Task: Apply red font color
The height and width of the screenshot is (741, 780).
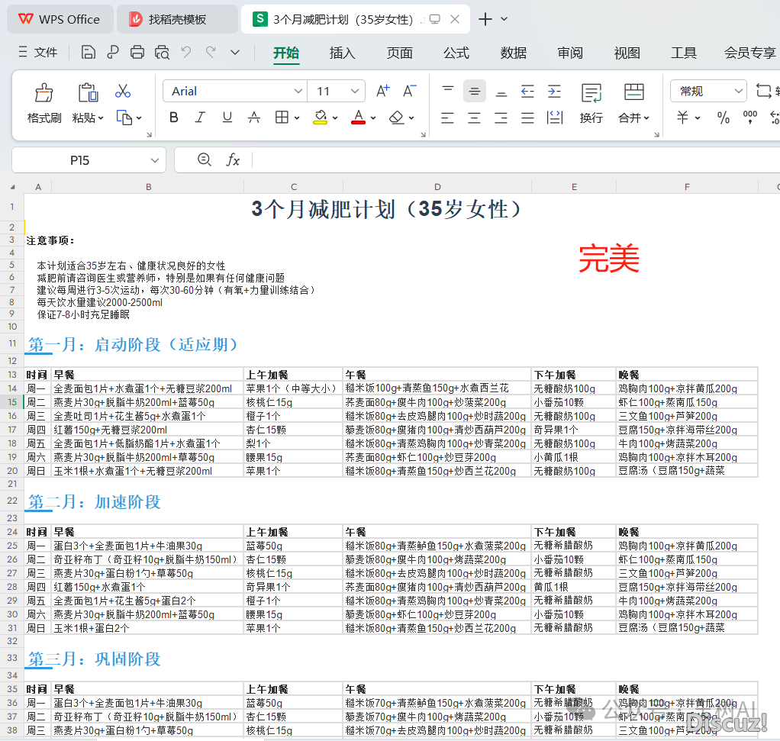Action: [358, 118]
